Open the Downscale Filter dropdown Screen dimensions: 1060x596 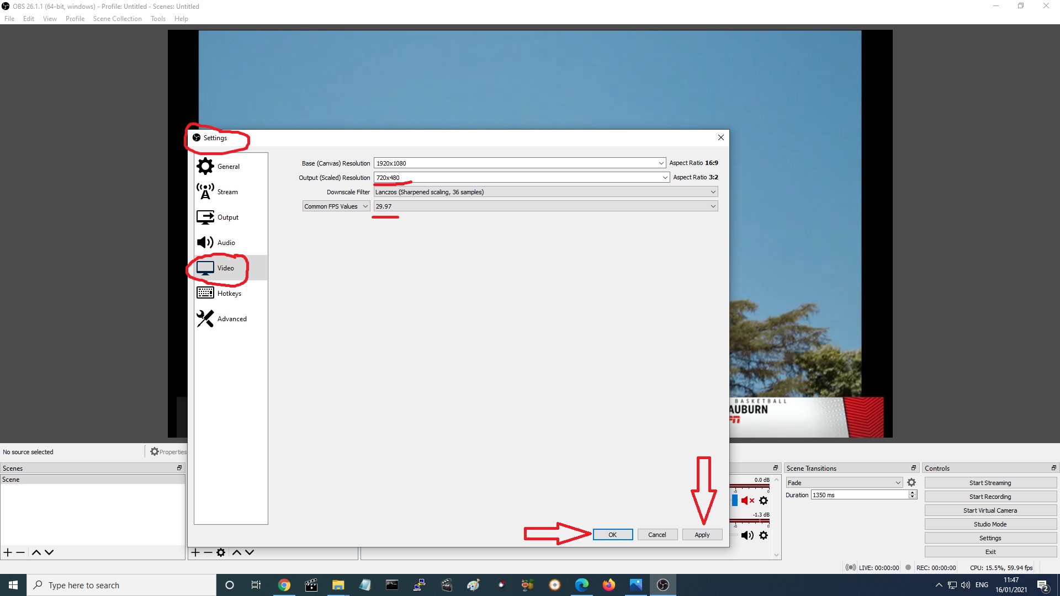pos(713,192)
